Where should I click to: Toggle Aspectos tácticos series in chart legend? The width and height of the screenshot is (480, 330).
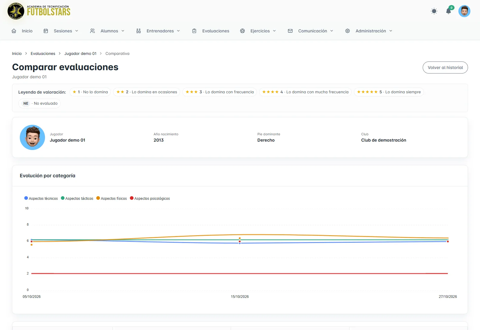pyautogui.click(x=77, y=198)
